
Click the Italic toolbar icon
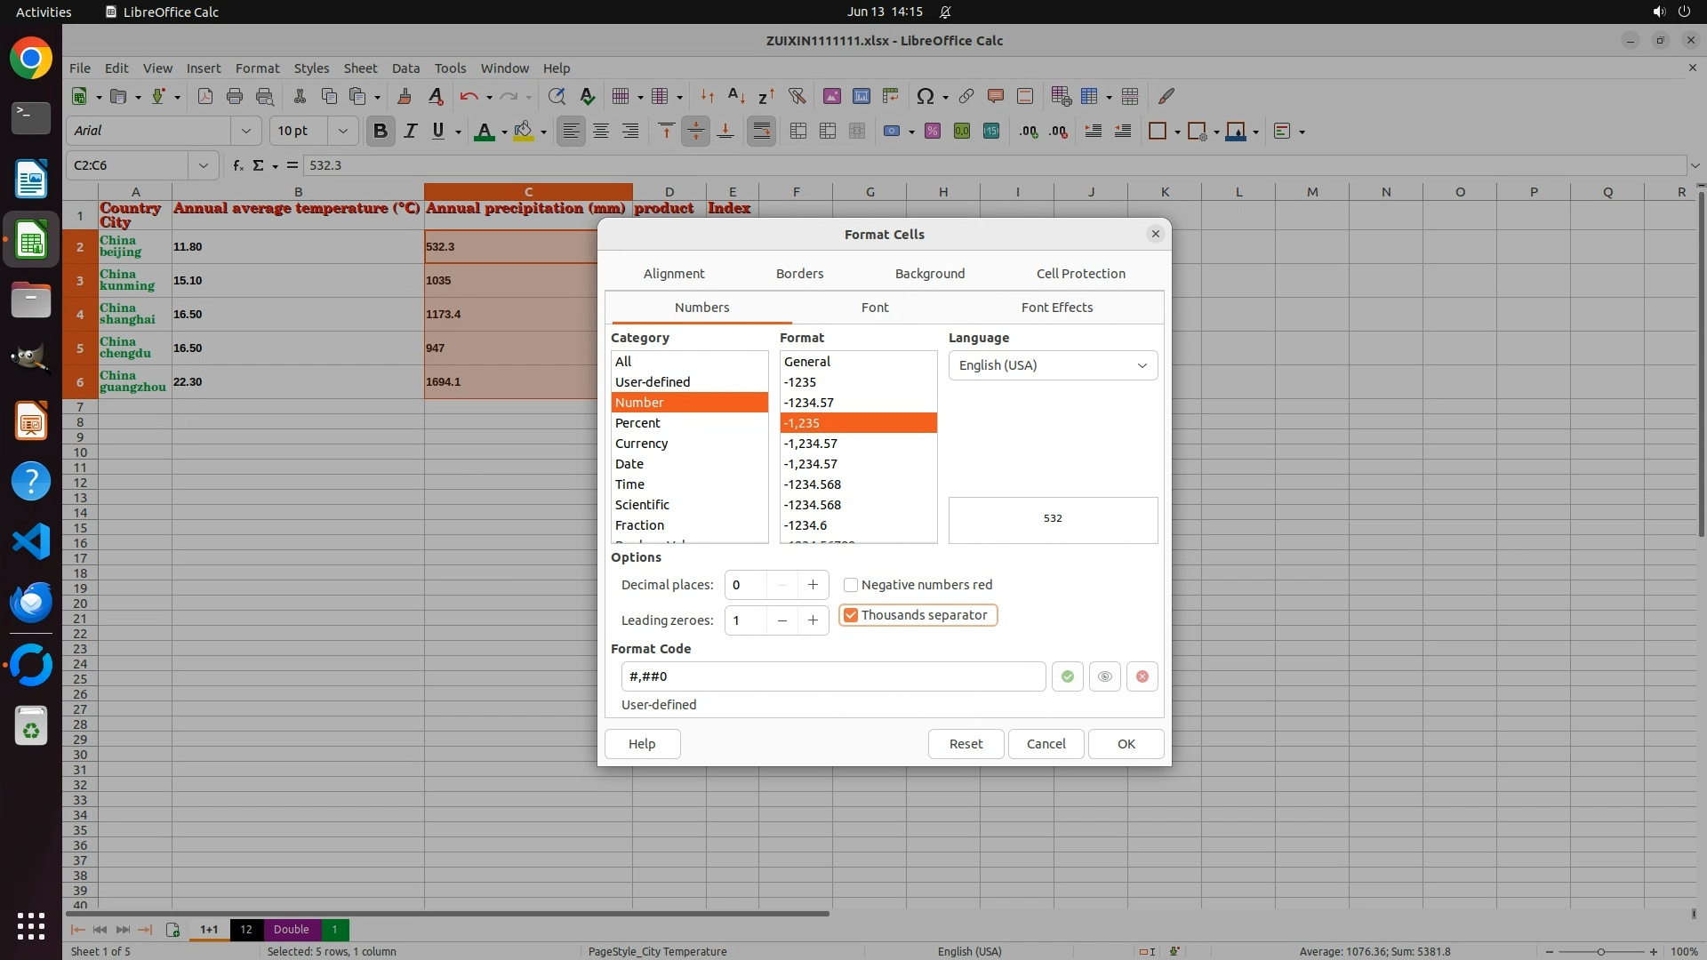click(x=410, y=132)
